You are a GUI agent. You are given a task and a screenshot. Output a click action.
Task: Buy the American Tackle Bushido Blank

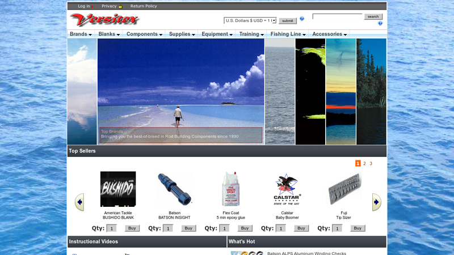pyautogui.click(x=132, y=228)
